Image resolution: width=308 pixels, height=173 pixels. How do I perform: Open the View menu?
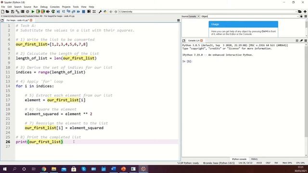84,7
